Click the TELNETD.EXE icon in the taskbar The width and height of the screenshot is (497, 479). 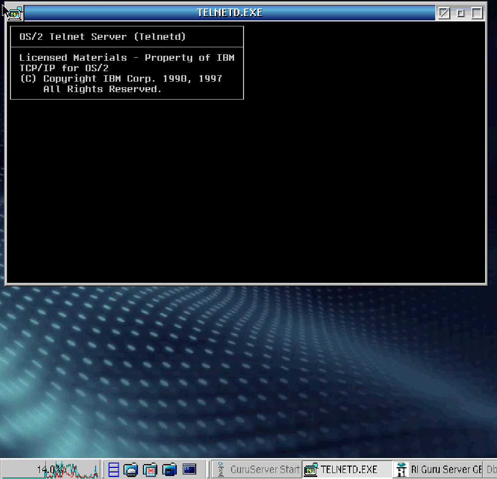click(x=311, y=470)
